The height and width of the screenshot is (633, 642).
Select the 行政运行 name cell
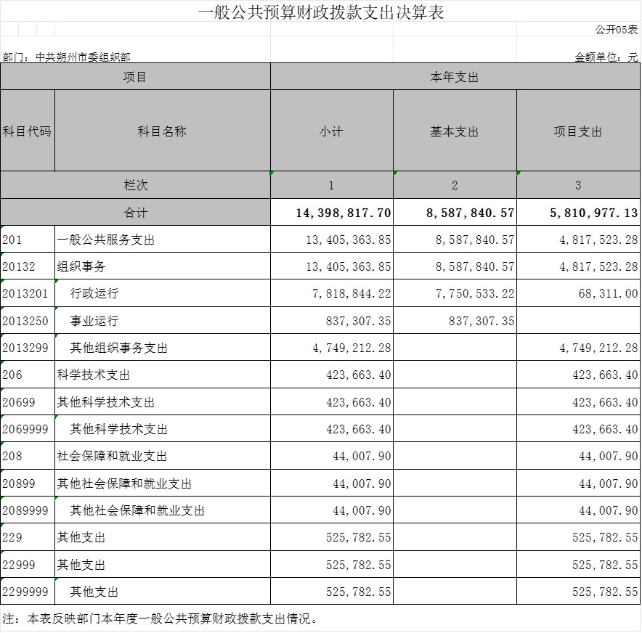tap(162, 293)
